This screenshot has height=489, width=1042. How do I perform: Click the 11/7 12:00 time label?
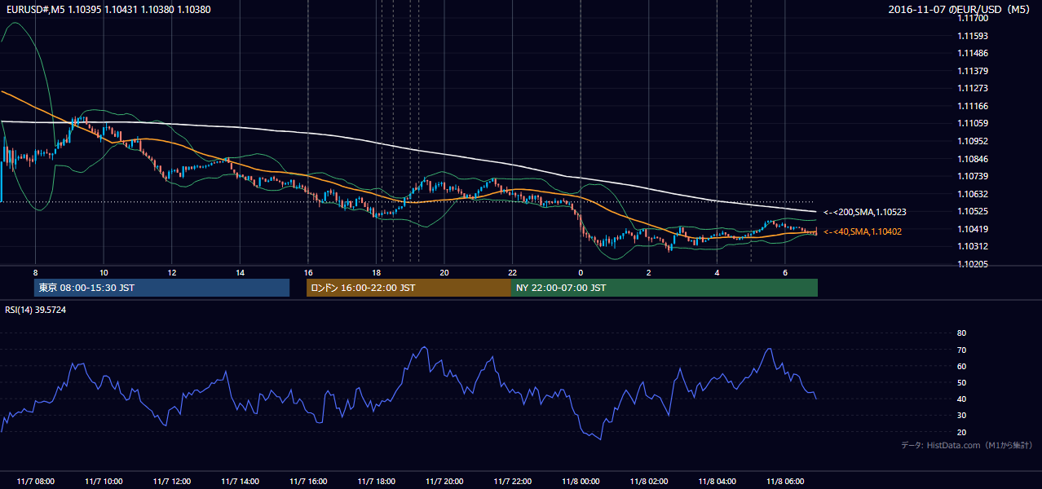tap(171, 481)
